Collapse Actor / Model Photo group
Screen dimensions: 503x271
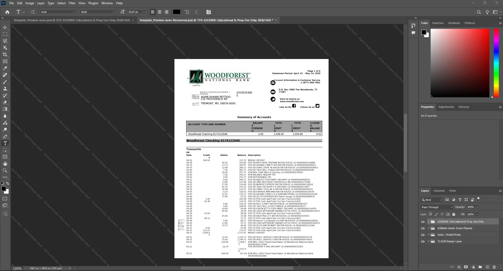point(429,235)
